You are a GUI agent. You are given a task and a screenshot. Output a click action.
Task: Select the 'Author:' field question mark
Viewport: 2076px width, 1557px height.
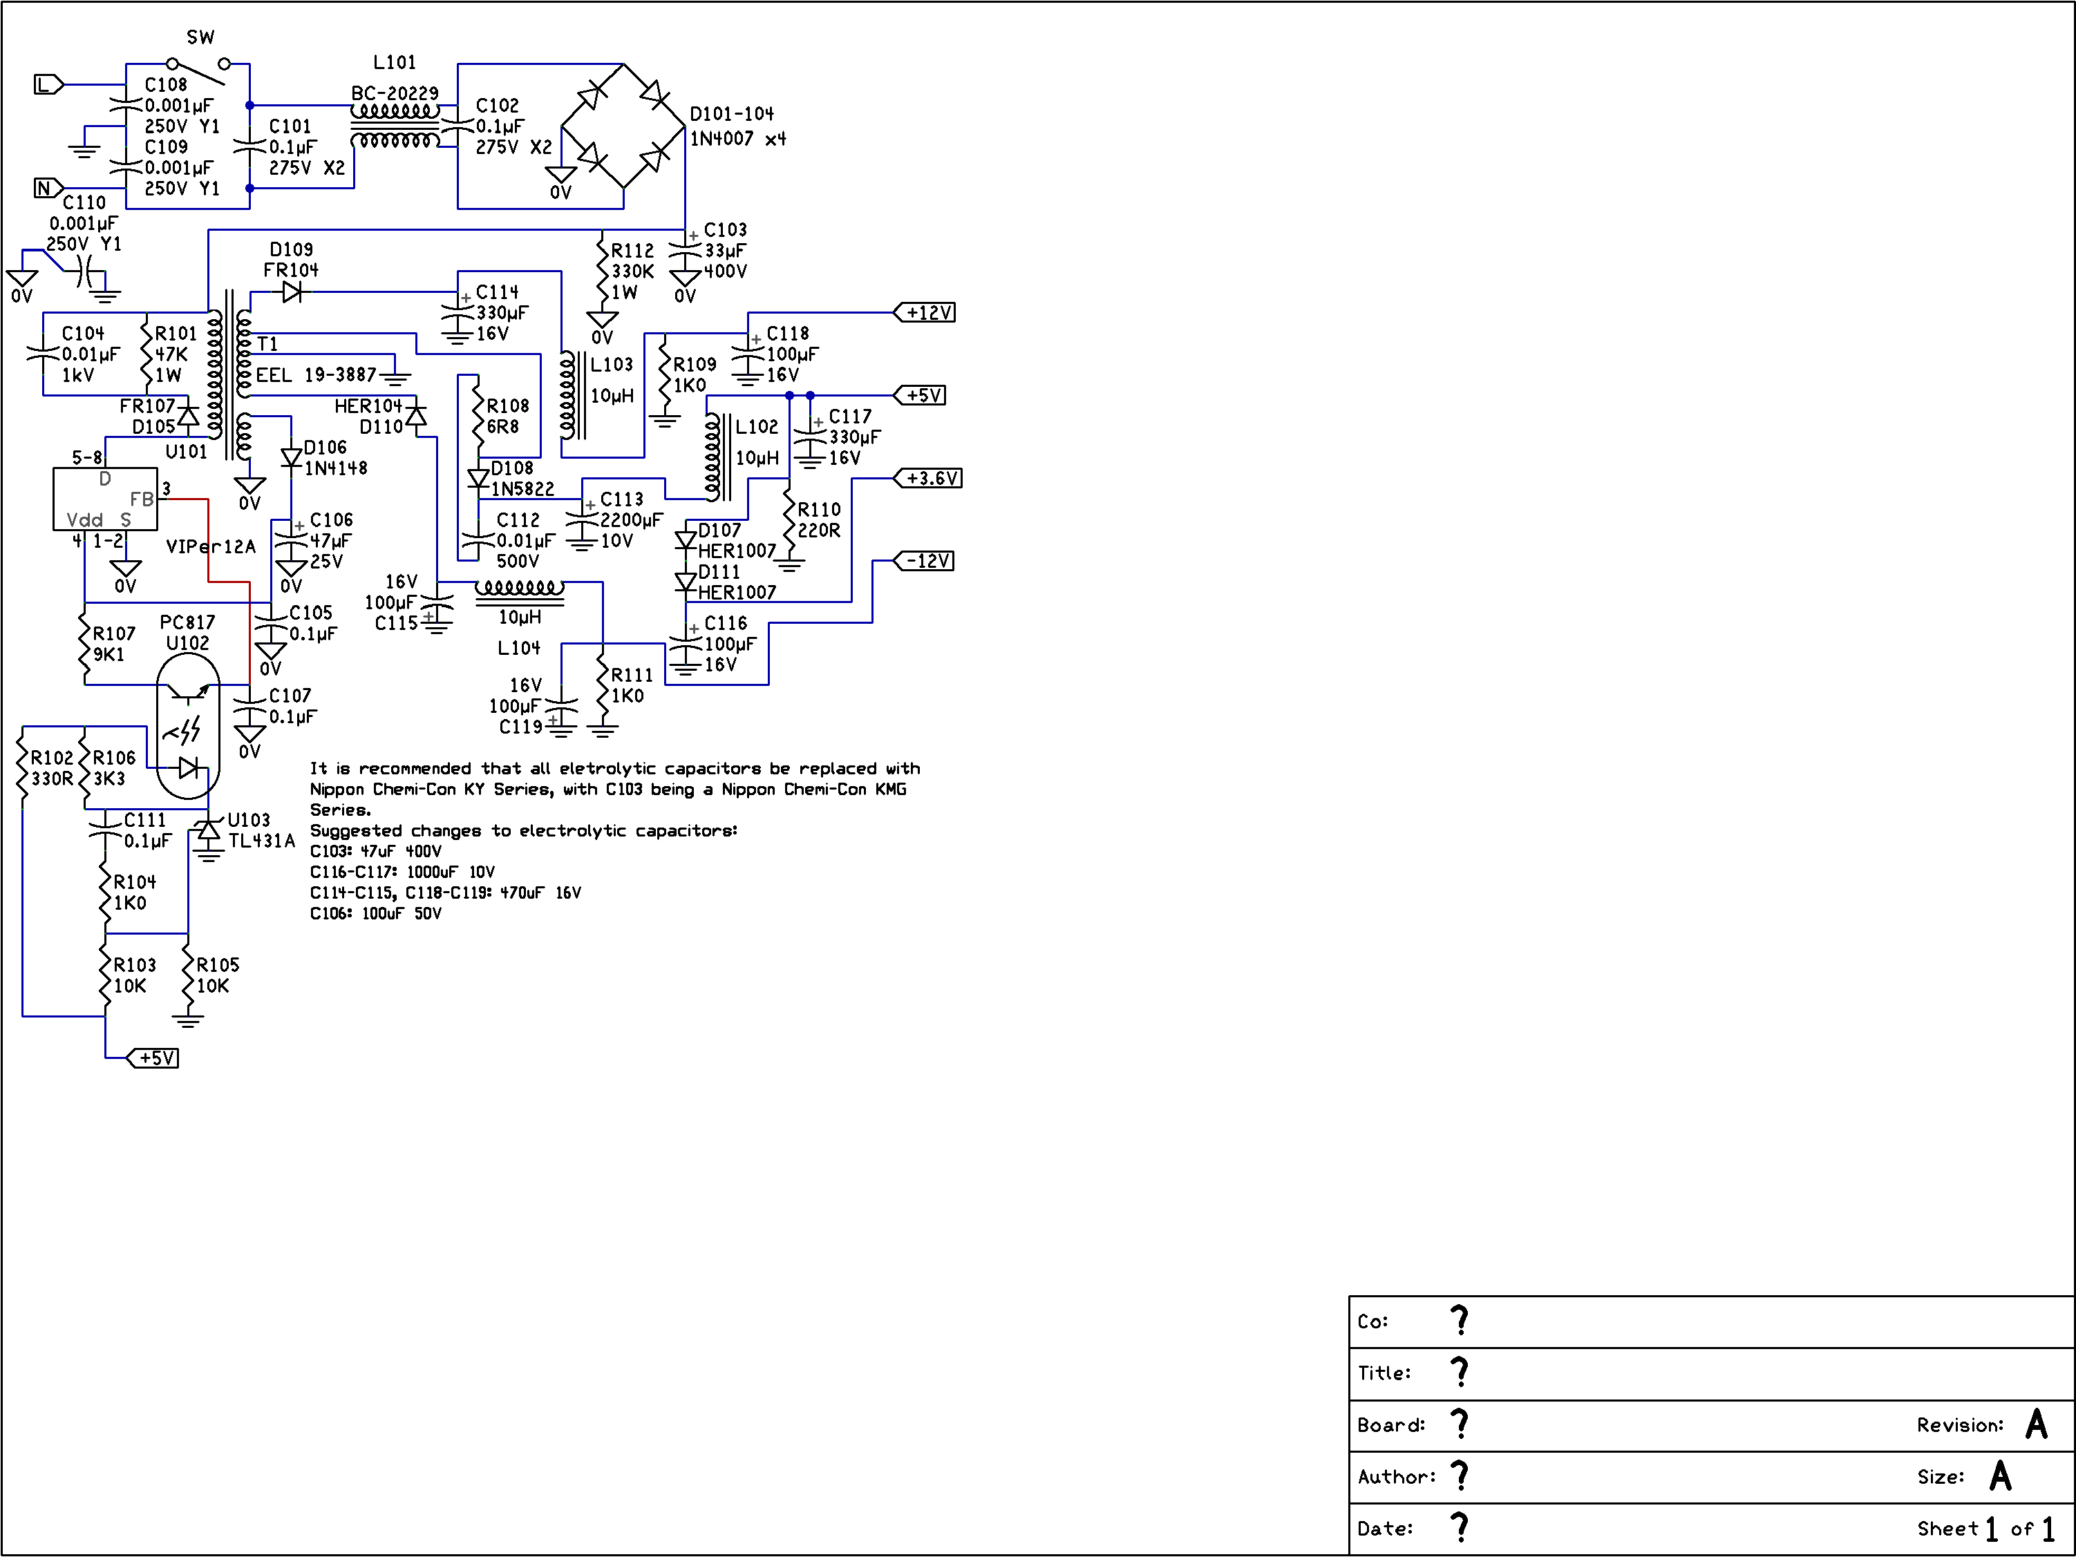1460,1476
